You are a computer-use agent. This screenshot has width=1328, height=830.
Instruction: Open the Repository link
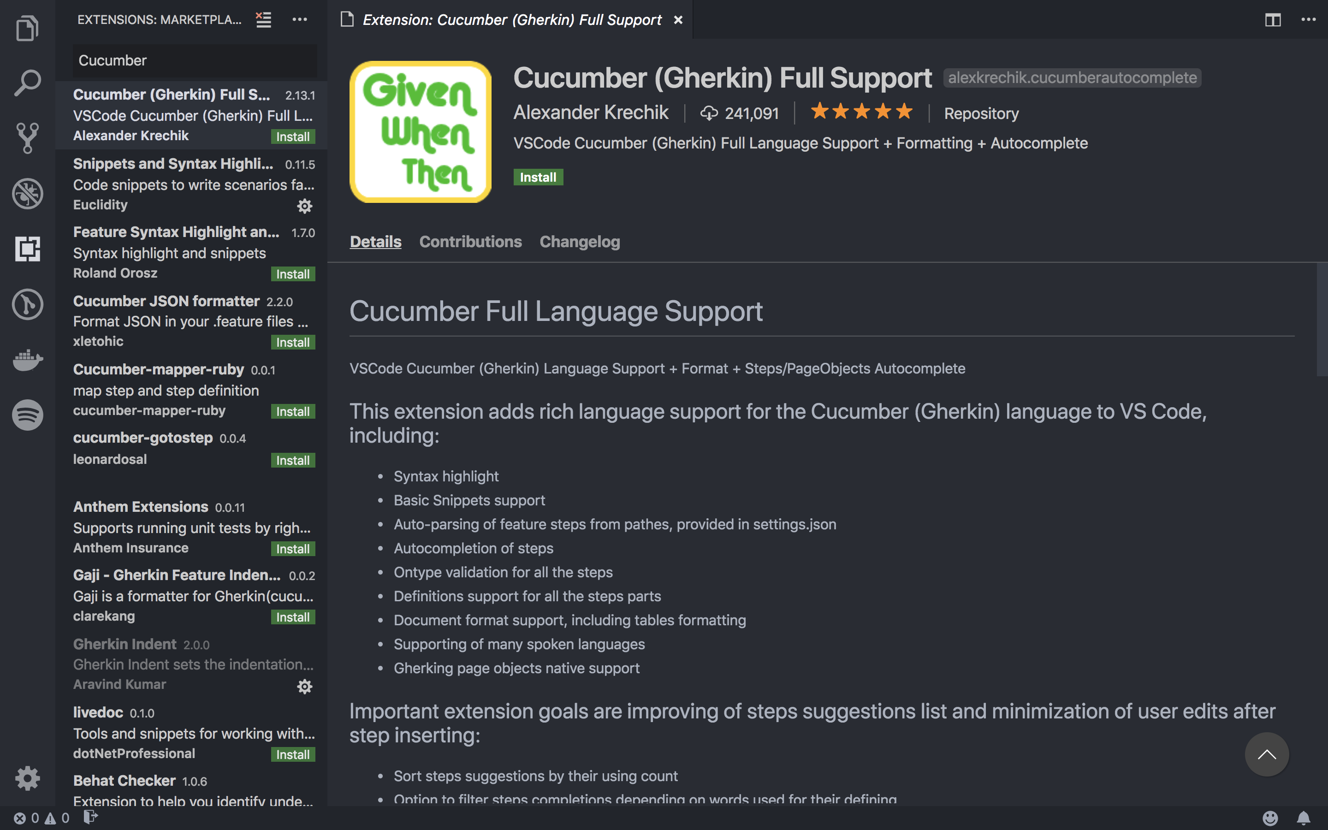tap(980, 112)
